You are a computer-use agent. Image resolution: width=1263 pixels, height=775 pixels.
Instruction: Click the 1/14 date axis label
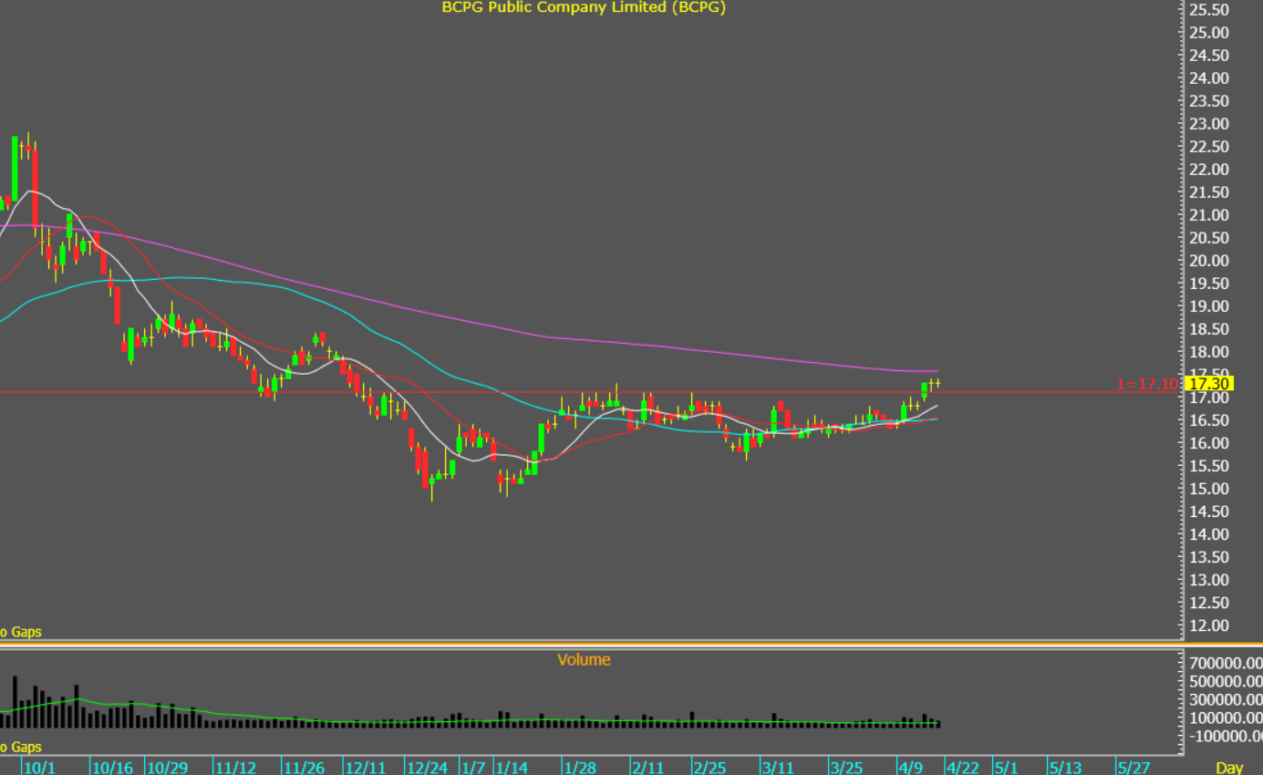511,768
